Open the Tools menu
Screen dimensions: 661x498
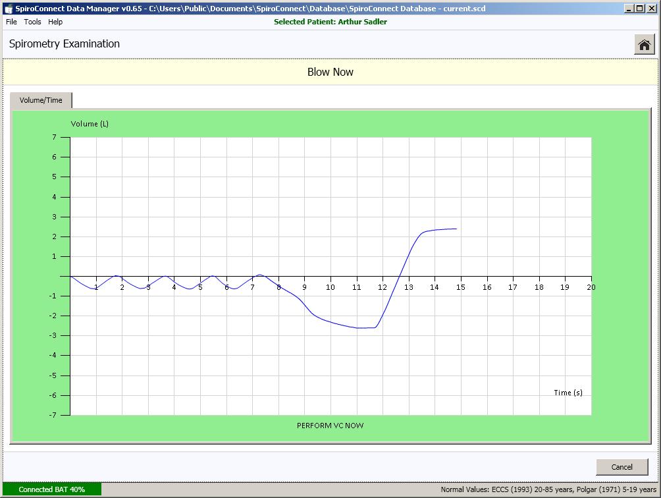tap(32, 22)
